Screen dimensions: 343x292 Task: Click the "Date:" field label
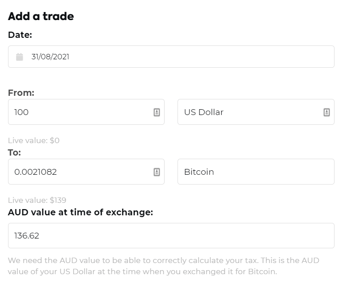coord(20,35)
